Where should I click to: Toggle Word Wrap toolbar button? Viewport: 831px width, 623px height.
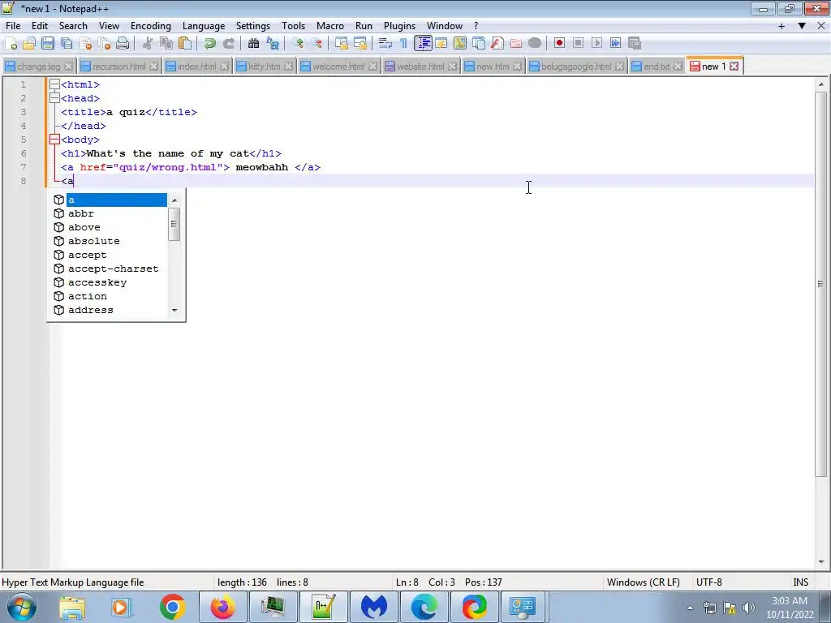pyautogui.click(x=385, y=44)
